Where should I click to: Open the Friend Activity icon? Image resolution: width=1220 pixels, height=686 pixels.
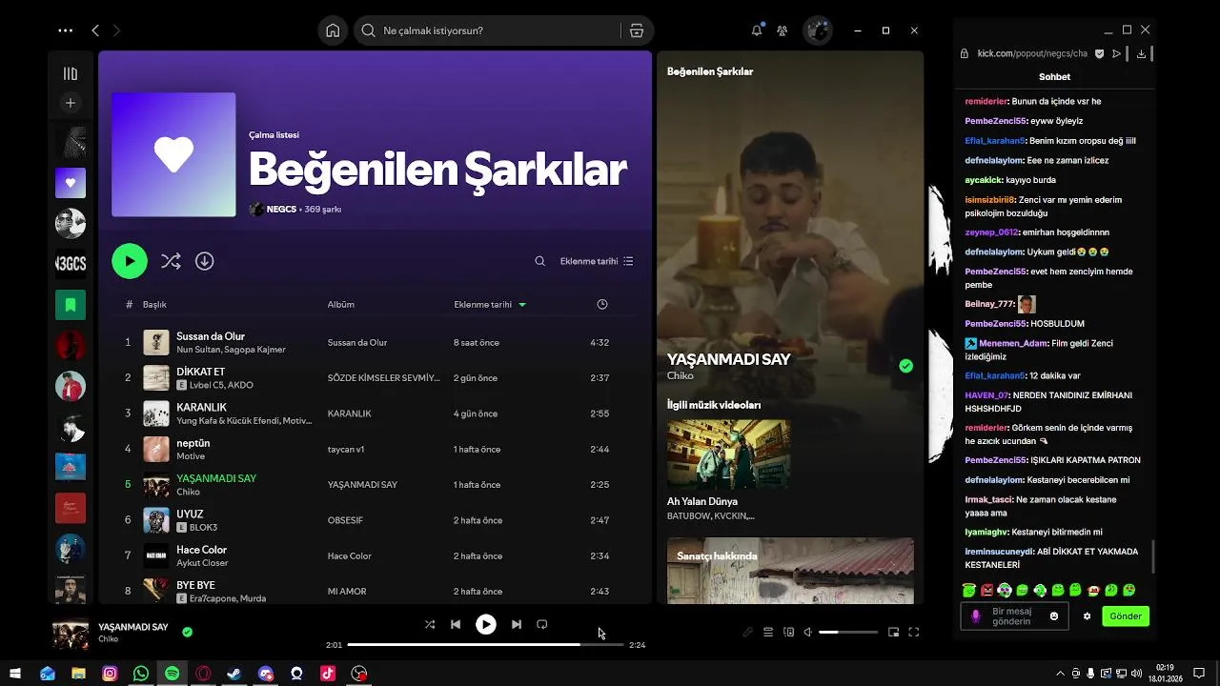coord(782,30)
